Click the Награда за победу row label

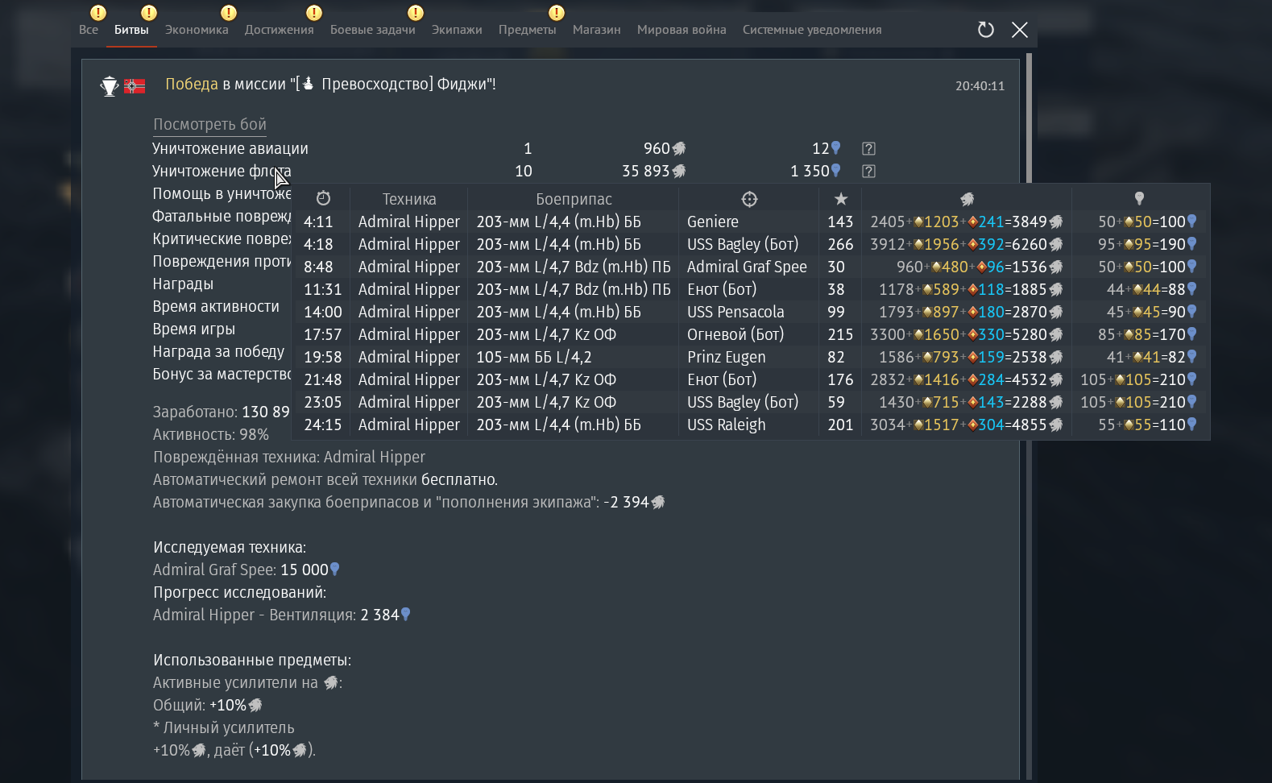click(x=218, y=351)
